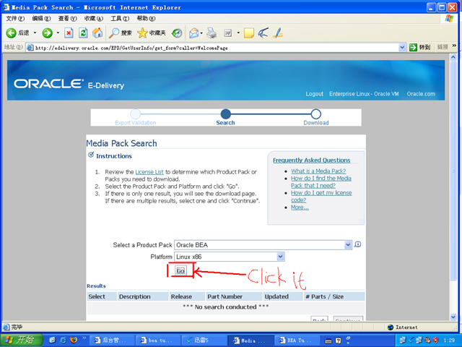The image size is (462, 347).
Task: Launch Internet Explorer from quick launch
Action: pos(63,340)
